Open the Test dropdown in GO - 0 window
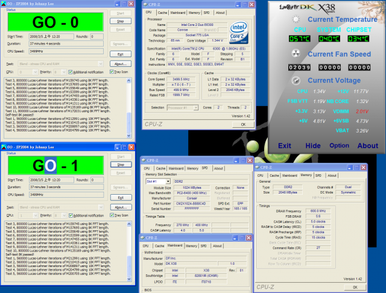This screenshot has width=386, height=293. tap(101, 64)
